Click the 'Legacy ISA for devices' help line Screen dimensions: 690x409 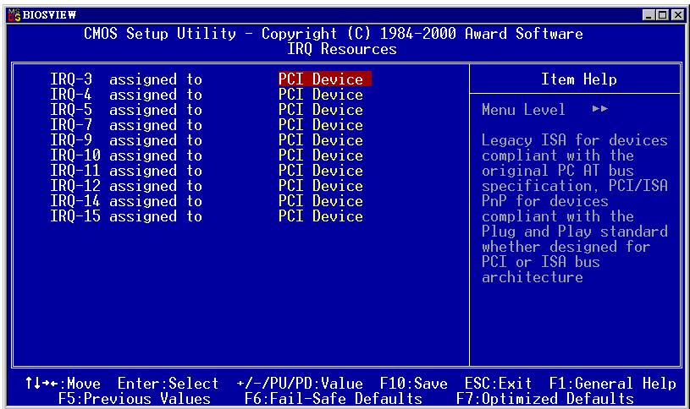click(x=574, y=140)
